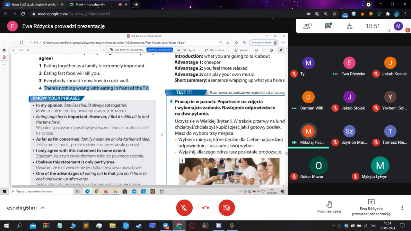Viewport: 411px width, 231px height.
Task: Click the extension icon labeled new
Action: (345, 14)
